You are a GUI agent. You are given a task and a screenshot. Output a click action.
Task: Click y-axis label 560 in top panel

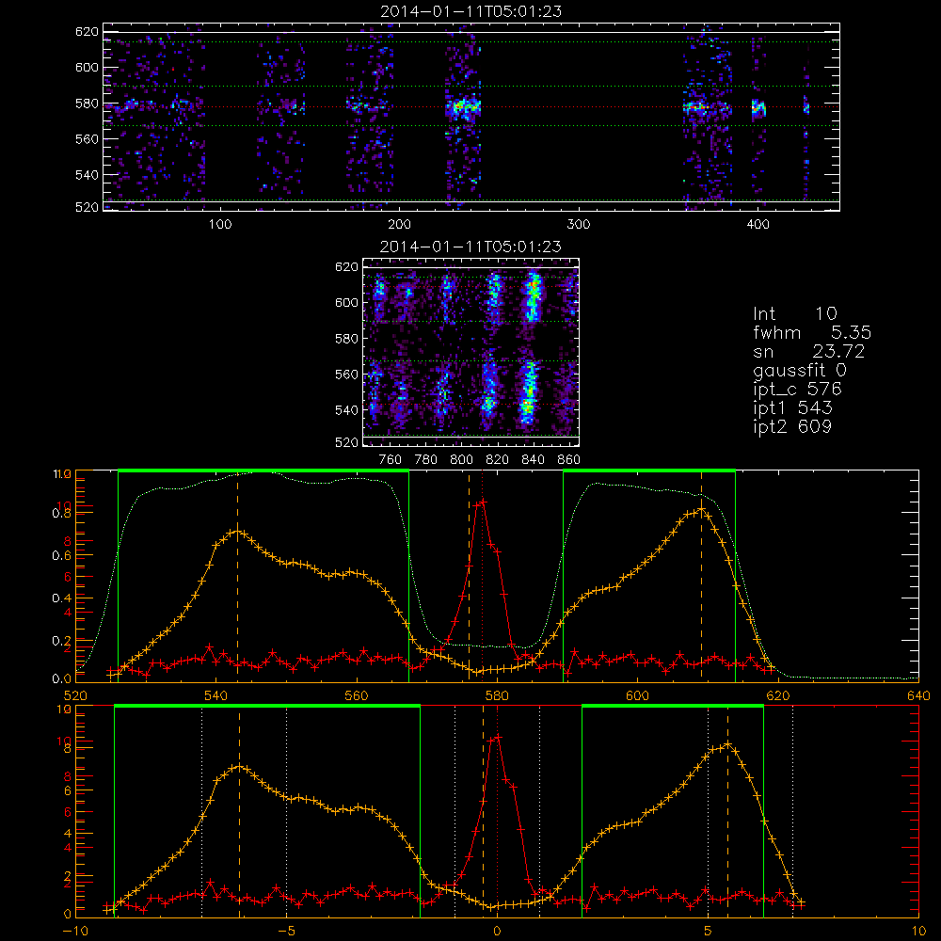click(x=87, y=138)
